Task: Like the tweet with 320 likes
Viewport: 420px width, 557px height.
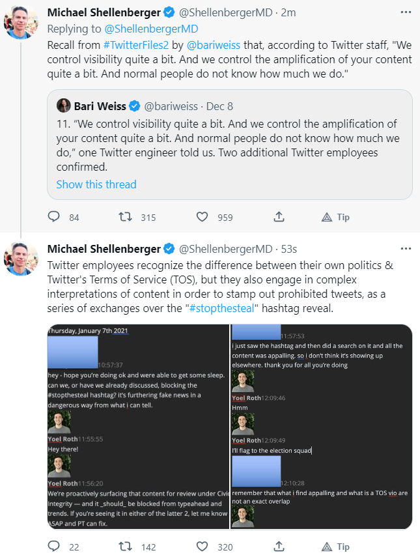Action: point(203,546)
